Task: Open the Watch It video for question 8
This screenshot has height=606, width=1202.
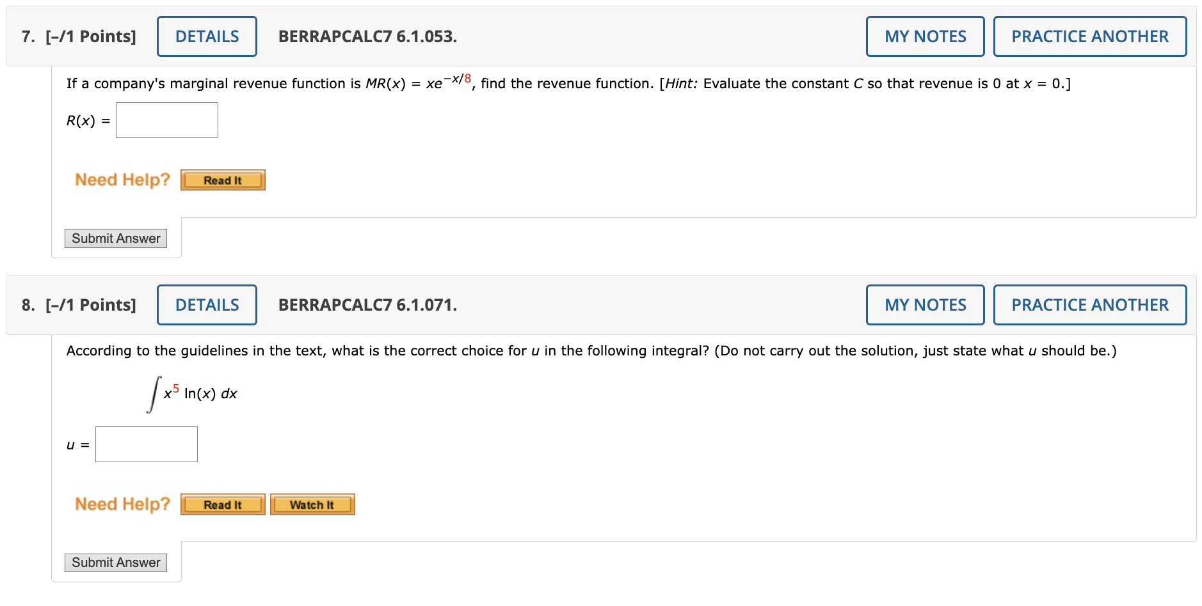Action: tap(312, 504)
